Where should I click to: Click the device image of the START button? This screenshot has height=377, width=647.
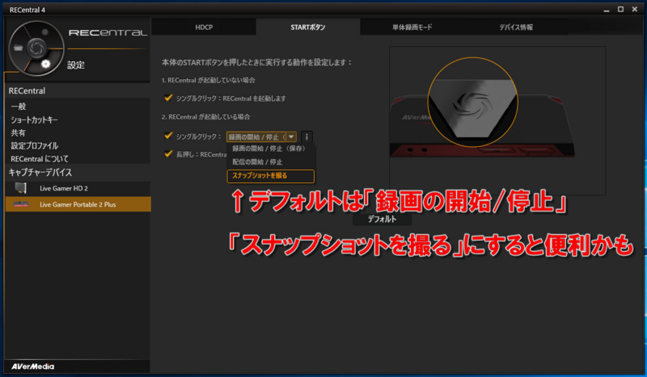[472, 102]
